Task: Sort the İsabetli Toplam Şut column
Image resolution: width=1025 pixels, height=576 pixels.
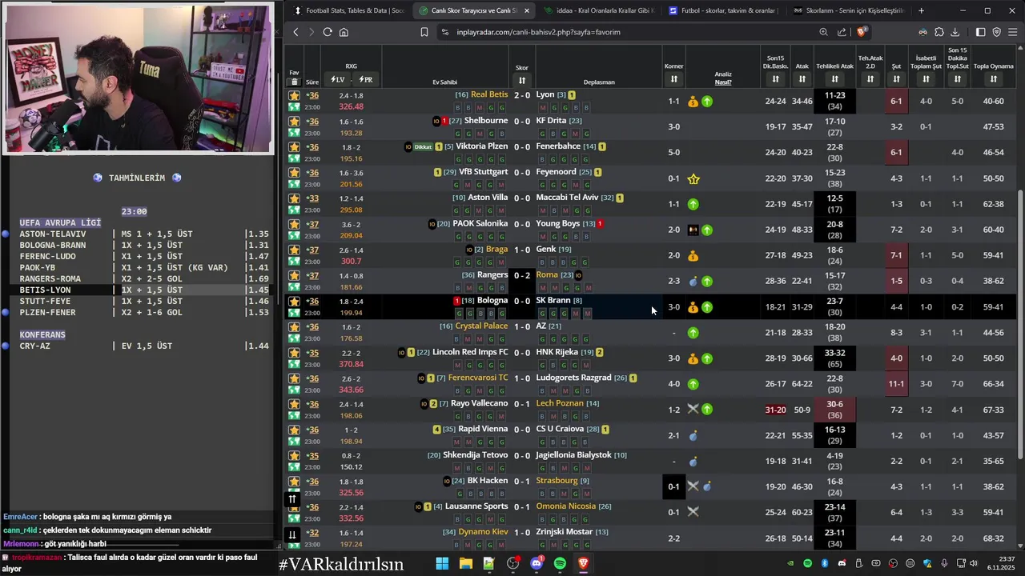Action: coord(926,79)
